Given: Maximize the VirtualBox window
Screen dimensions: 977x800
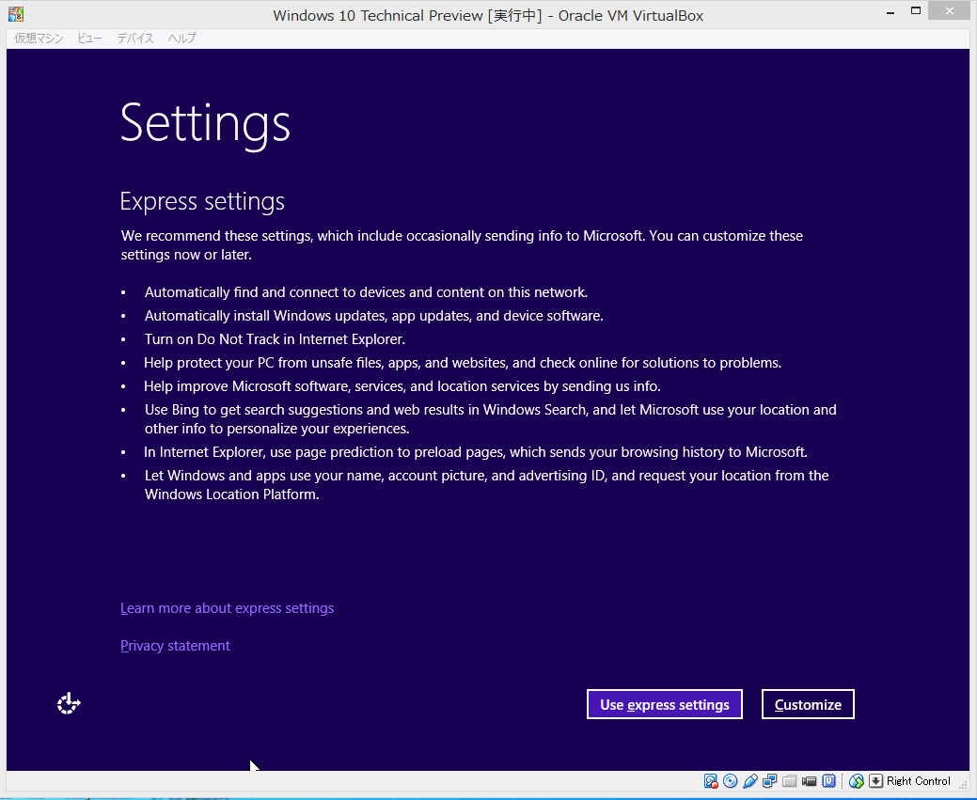Looking at the screenshot, I should 915,10.
